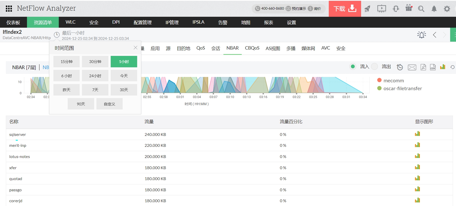Choose the 自定义 custom time range
456x206 pixels.
click(x=109, y=104)
